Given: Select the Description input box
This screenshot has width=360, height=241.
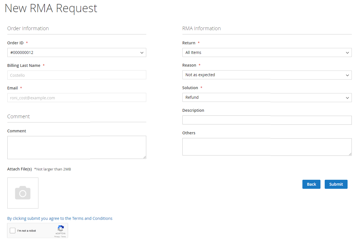Looking at the screenshot, I should (x=267, y=120).
